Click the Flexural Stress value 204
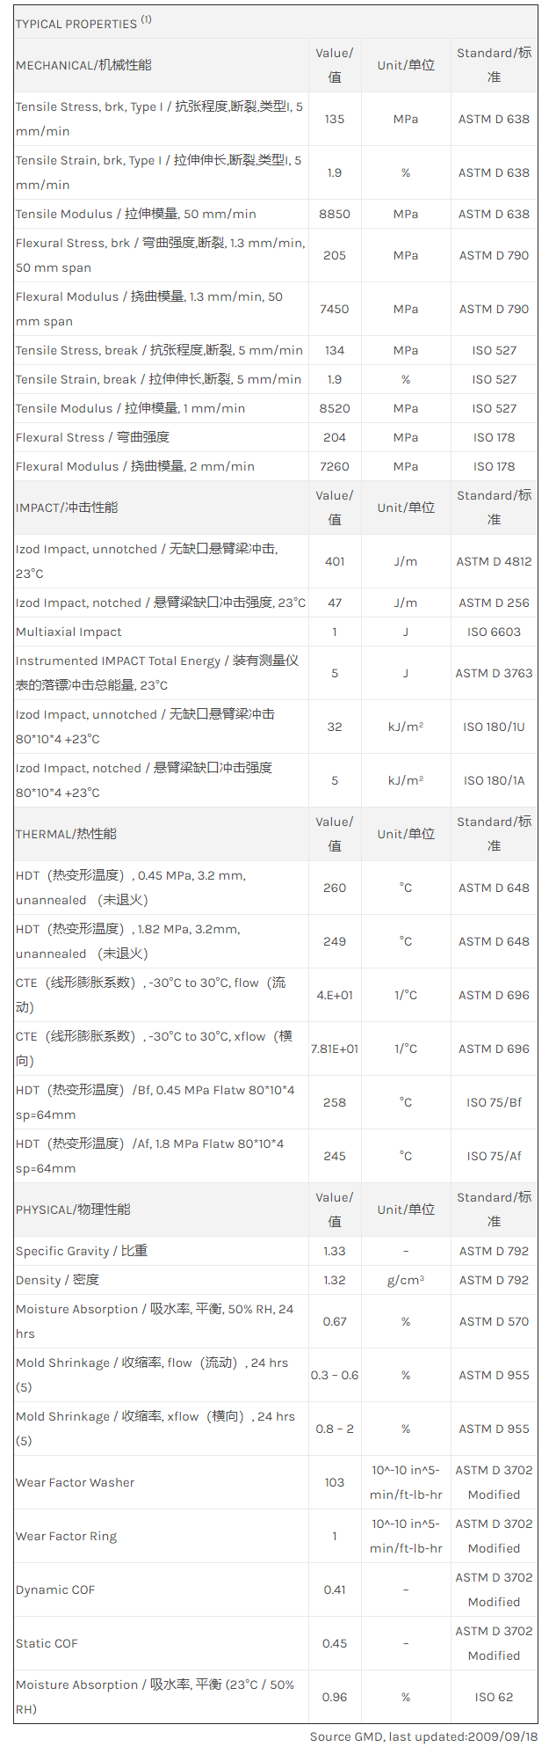This screenshot has height=1754, width=549. click(x=335, y=437)
